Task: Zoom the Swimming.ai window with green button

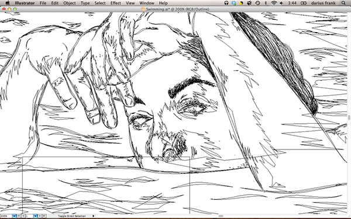Action: 15,9
